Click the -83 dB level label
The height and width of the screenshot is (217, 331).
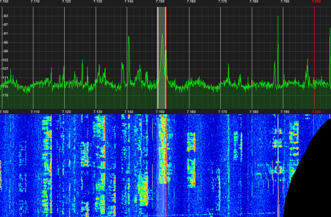pyautogui.click(x=5, y=17)
